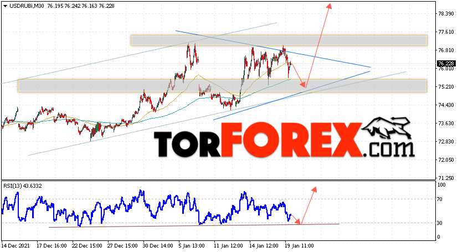Screen dimensions: 458x252
Task: Select the 27 Dec 15:00 time label
Action: tap(123, 246)
